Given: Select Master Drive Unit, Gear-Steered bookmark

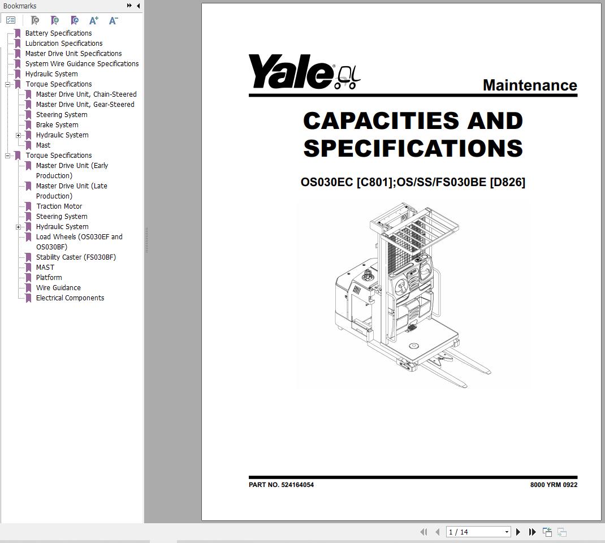Looking at the screenshot, I should click(x=85, y=104).
